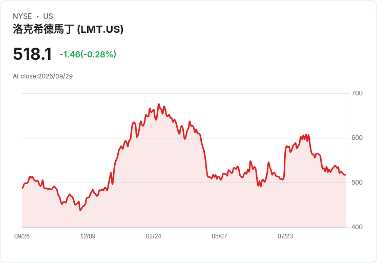This screenshot has width=377, height=263.
Task: Click the 400 price axis label
Action: [357, 227]
